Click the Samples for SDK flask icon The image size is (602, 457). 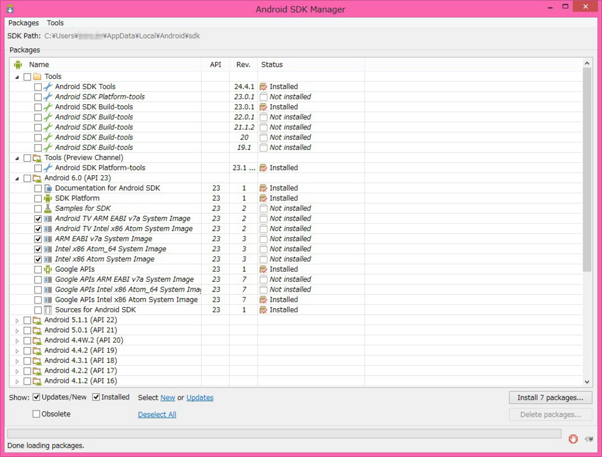48,209
